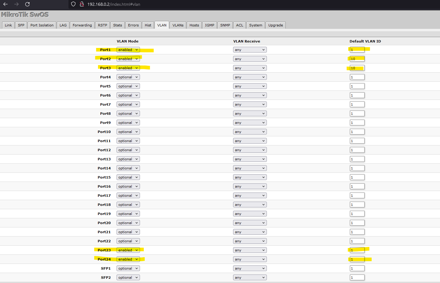Switch to the LAG tab
Image resolution: width=440 pixels, height=283 pixels.
63,25
